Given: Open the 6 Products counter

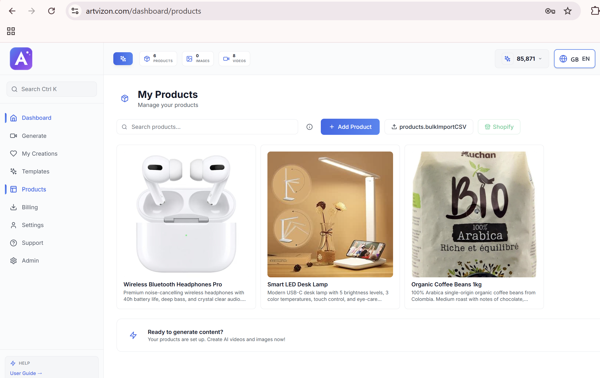Looking at the screenshot, I should click(x=158, y=59).
